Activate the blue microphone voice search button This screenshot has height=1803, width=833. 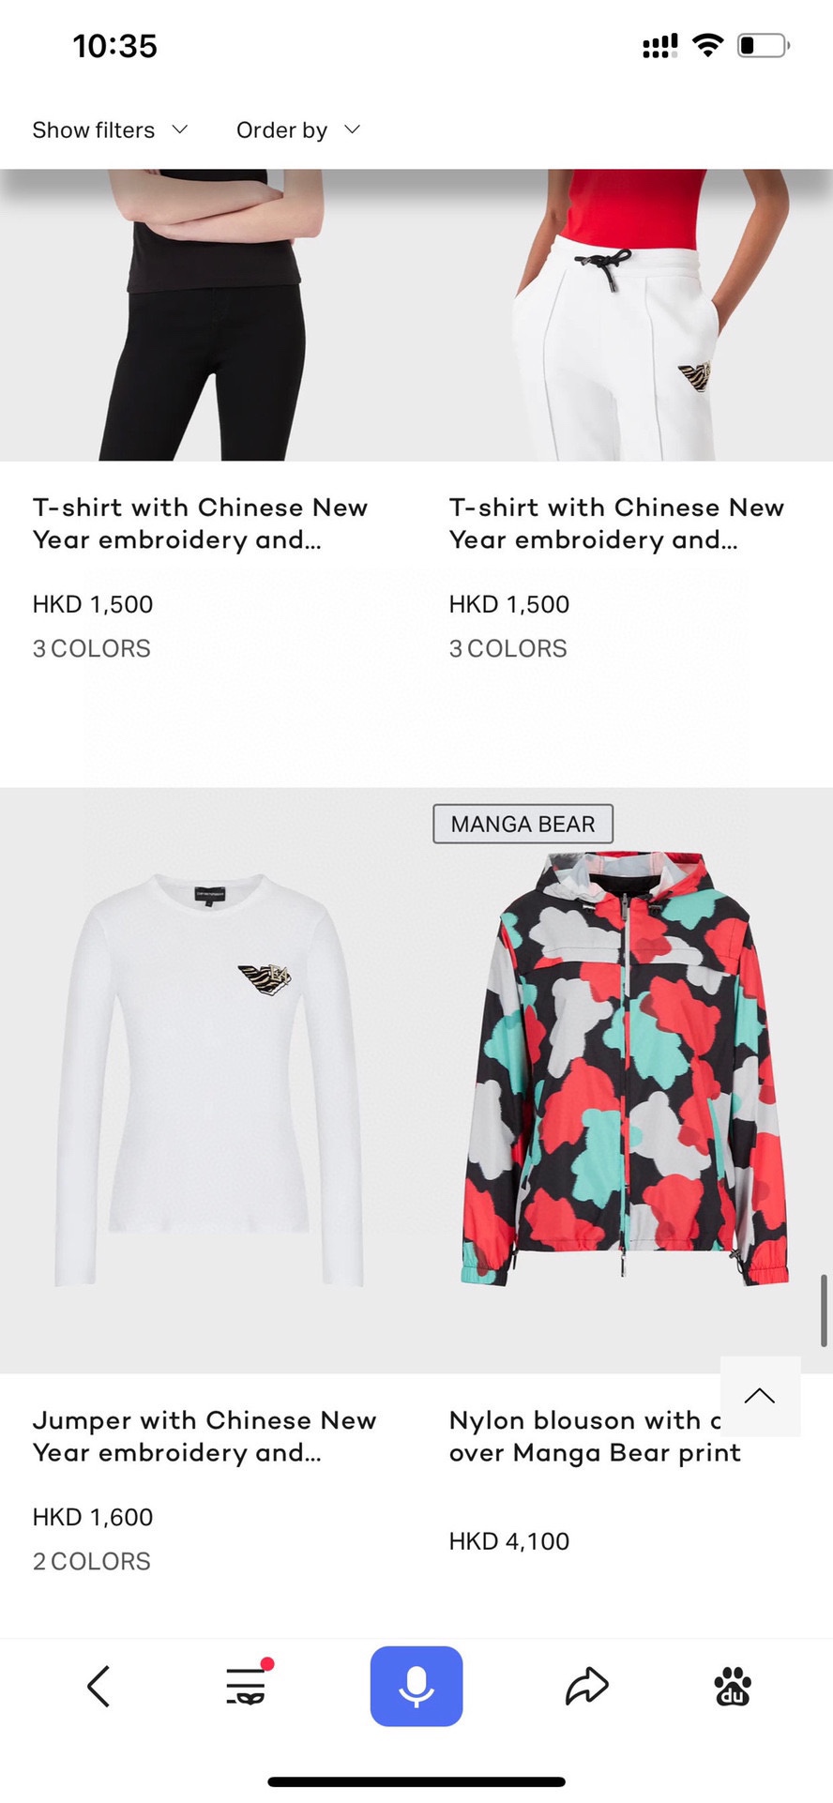[x=416, y=1686]
